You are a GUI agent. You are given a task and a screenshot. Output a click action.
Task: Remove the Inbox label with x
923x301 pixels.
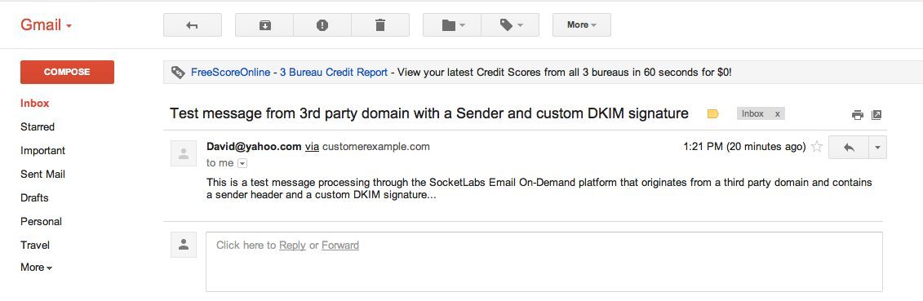tap(777, 114)
